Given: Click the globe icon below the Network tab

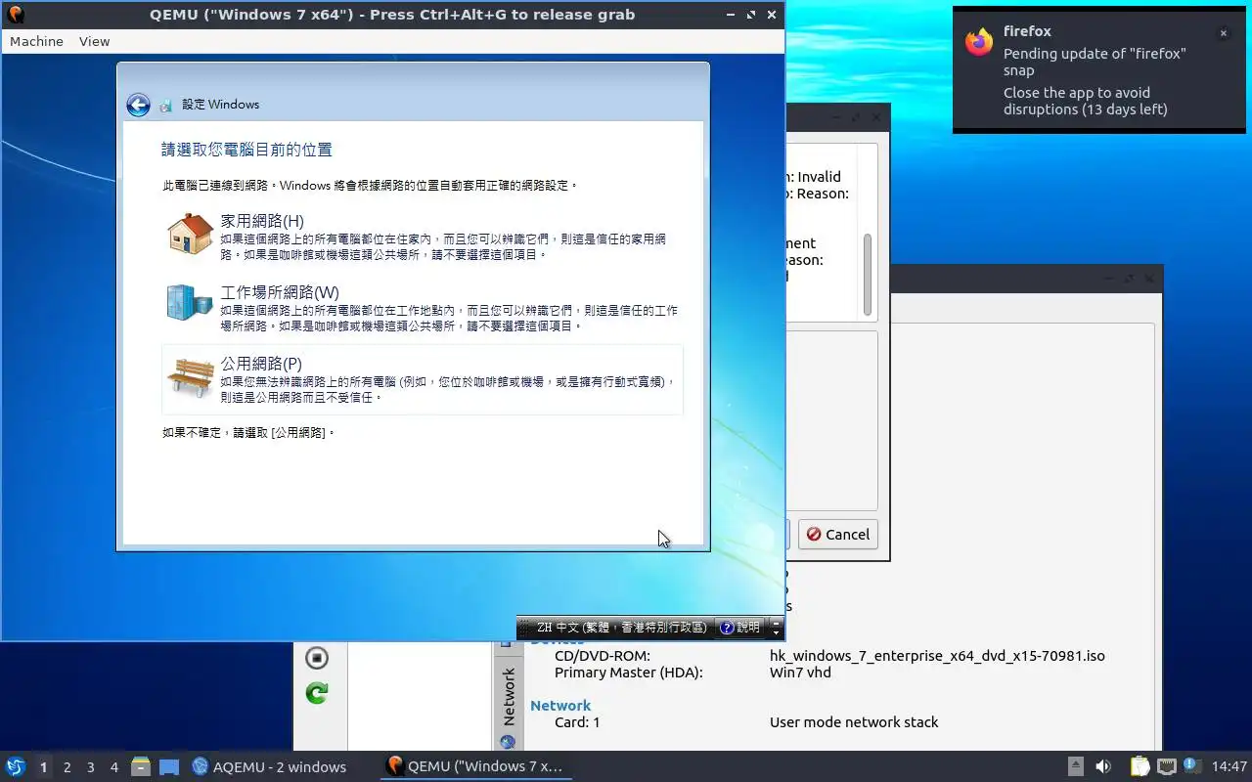Looking at the screenshot, I should pos(508,742).
